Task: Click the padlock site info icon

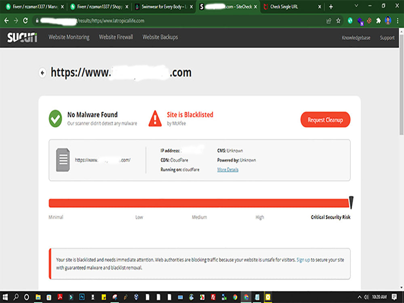Action: coord(37,21)
